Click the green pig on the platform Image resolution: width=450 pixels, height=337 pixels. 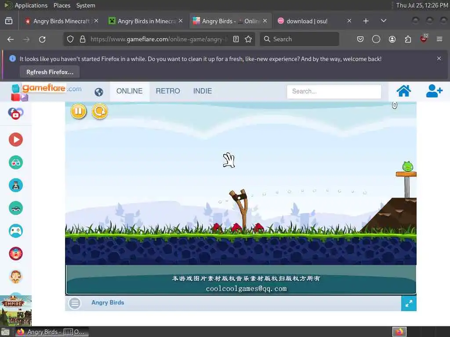pyautogui.click(x=407, y=166)
